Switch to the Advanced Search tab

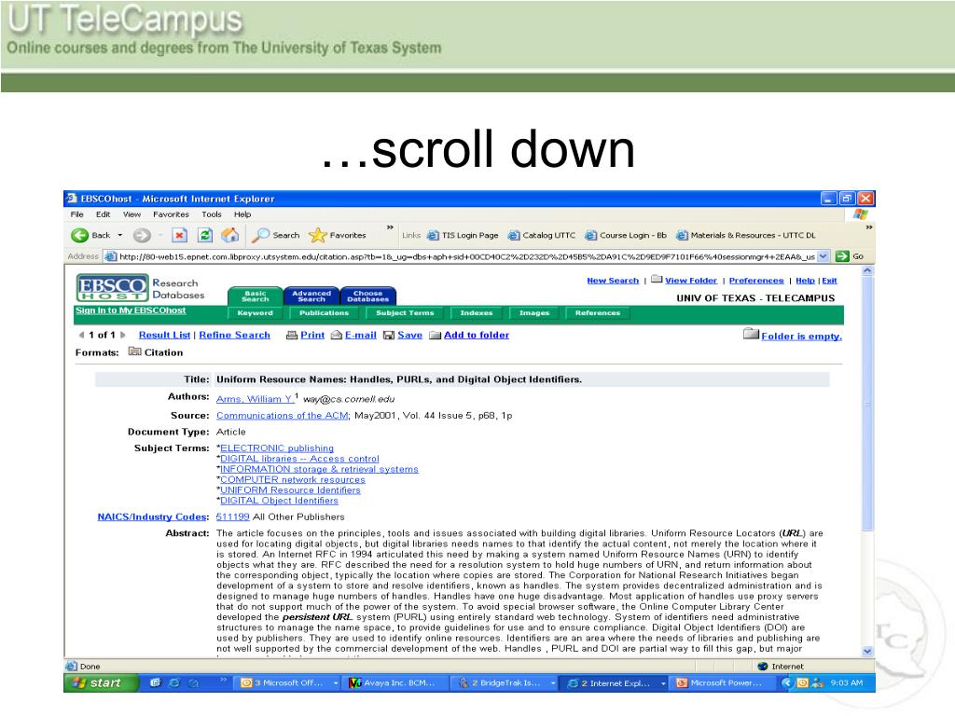coord(311,296)
